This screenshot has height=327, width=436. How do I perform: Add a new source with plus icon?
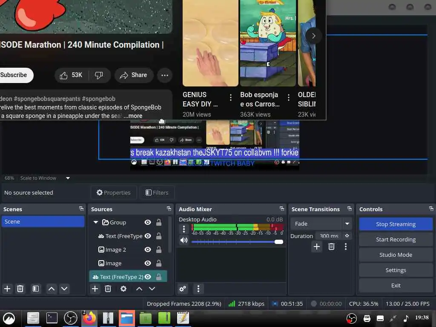click(x=95, y=289)
